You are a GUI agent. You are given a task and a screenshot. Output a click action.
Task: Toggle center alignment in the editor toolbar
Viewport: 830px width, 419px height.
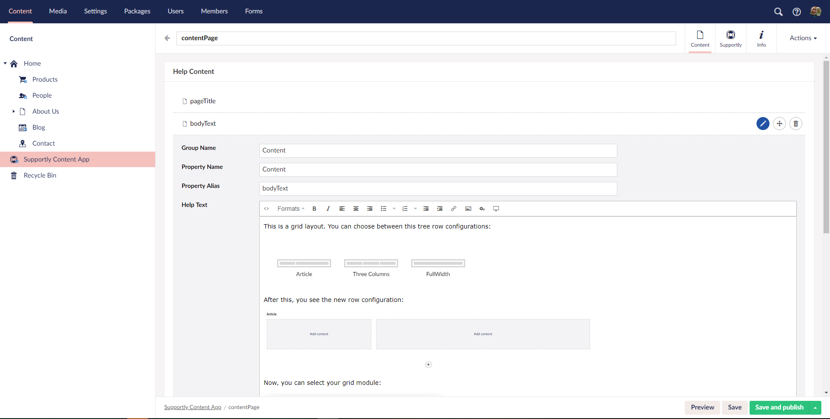coord(356,209)
